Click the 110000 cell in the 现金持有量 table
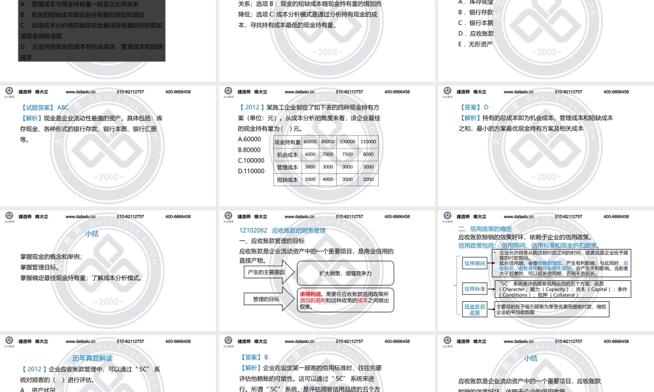The image size is (654, 392). (367, 140)
